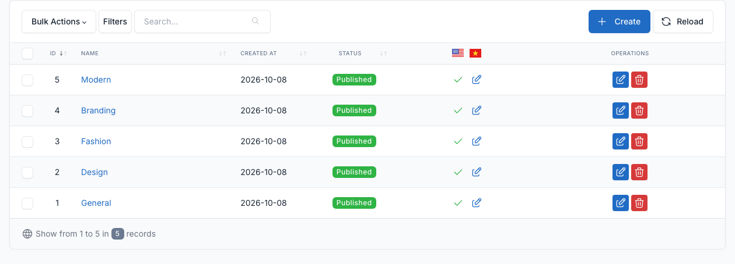Click the blue edit button for Design

(621, 172)
